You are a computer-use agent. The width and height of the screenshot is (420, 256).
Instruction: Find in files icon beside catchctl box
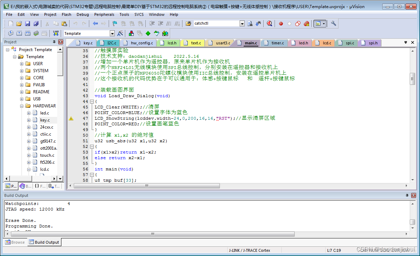tap(188, 24)
